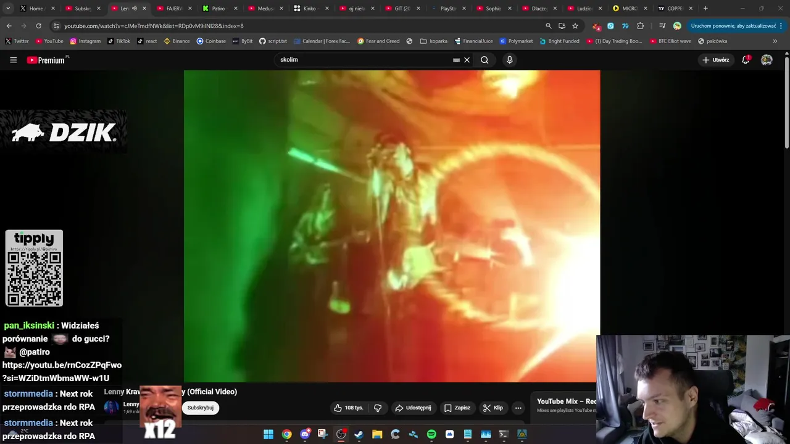Image resolution: width=790 pixels, height=444 pixels.
Task: Switch to the MICRO tab
Action: (630, 9)
